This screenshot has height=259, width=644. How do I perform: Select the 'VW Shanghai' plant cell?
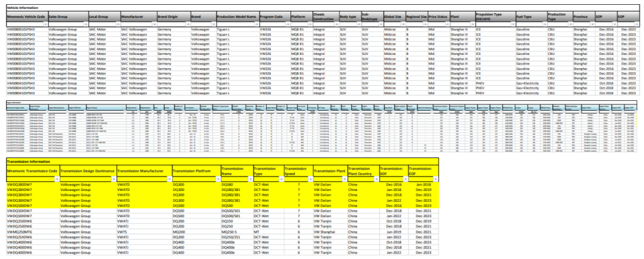[330, 232]
